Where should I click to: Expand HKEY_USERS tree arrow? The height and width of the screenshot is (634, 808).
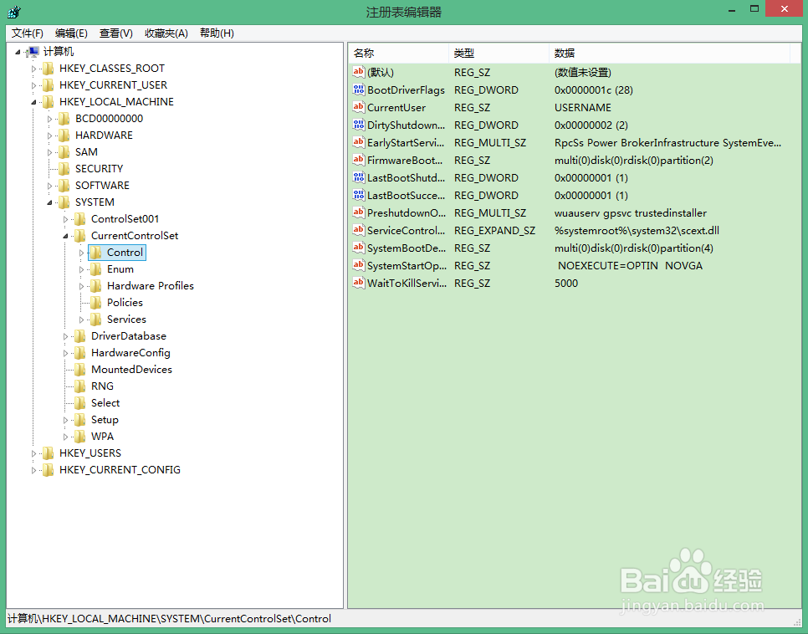click(34, 454)
